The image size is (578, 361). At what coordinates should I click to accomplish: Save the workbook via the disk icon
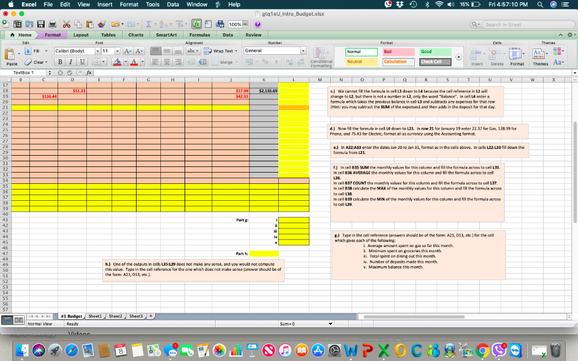(x=41, y=25)
